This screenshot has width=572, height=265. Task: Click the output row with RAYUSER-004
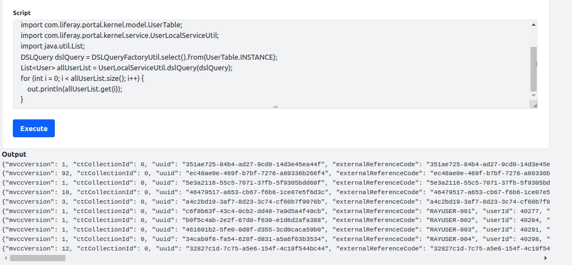(x=276, y=239)
